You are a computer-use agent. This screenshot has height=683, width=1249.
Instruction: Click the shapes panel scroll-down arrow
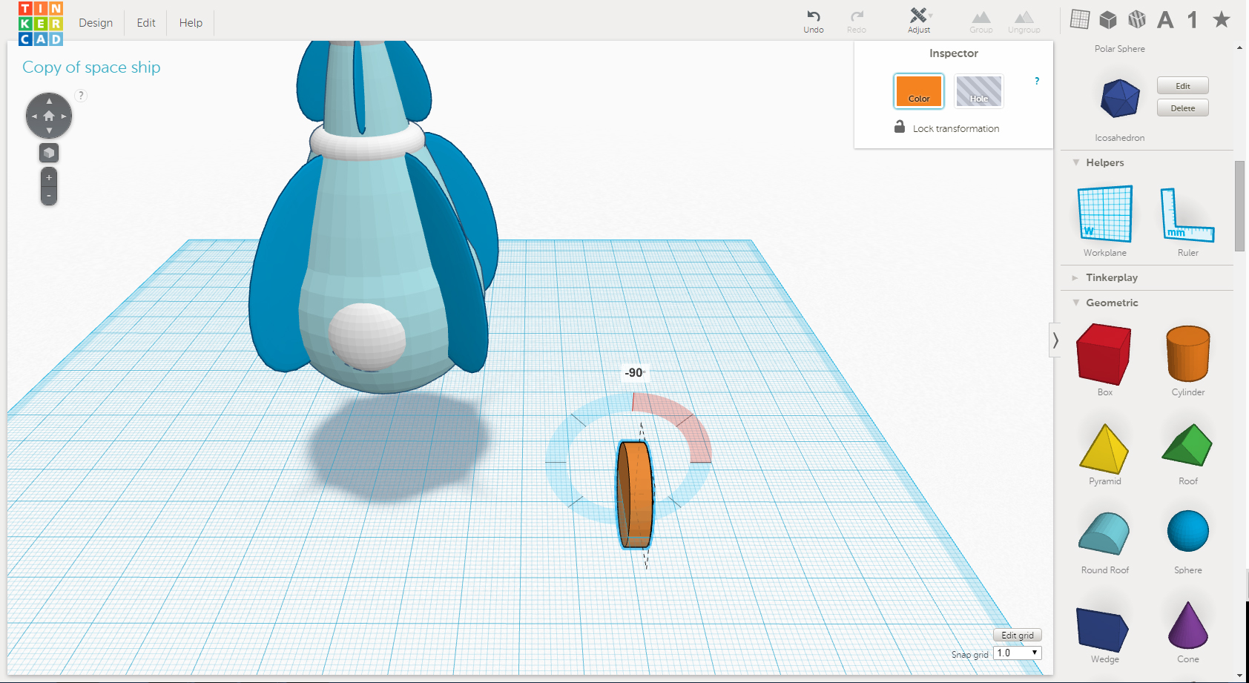pyautogui.click(x=1239, y=675)
